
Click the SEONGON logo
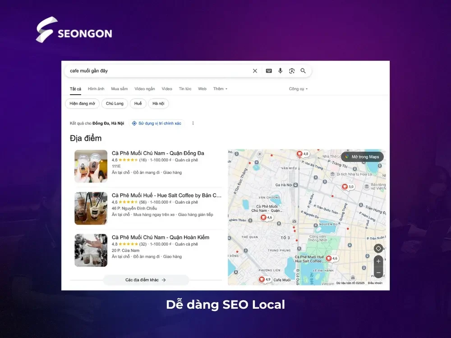click(74, 30)
